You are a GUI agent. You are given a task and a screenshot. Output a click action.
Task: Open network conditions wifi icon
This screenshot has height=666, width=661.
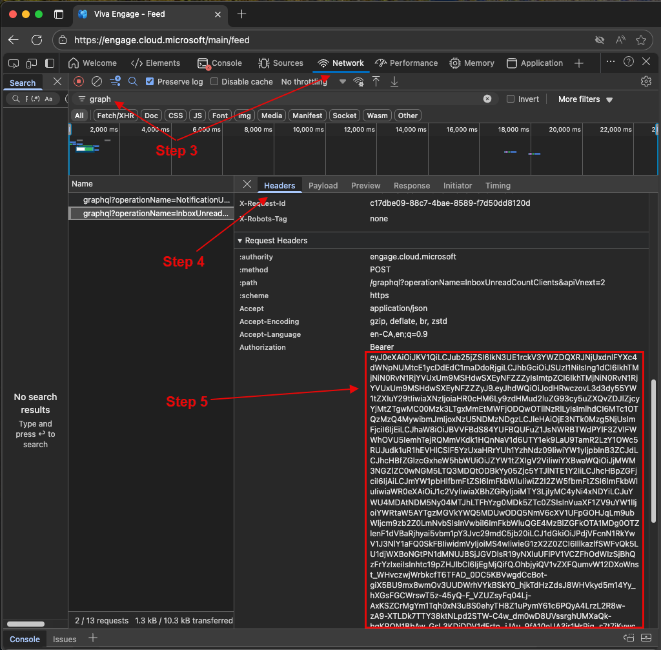pos(358,81)
